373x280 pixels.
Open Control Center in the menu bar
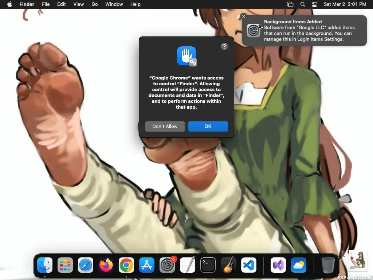(x=315, y=4)
